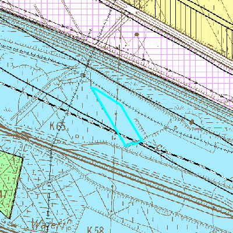The width and height of the screenshot is (233, 233).
Task: Click the top vertex of cyan polygon
Action: pos(91,87)
